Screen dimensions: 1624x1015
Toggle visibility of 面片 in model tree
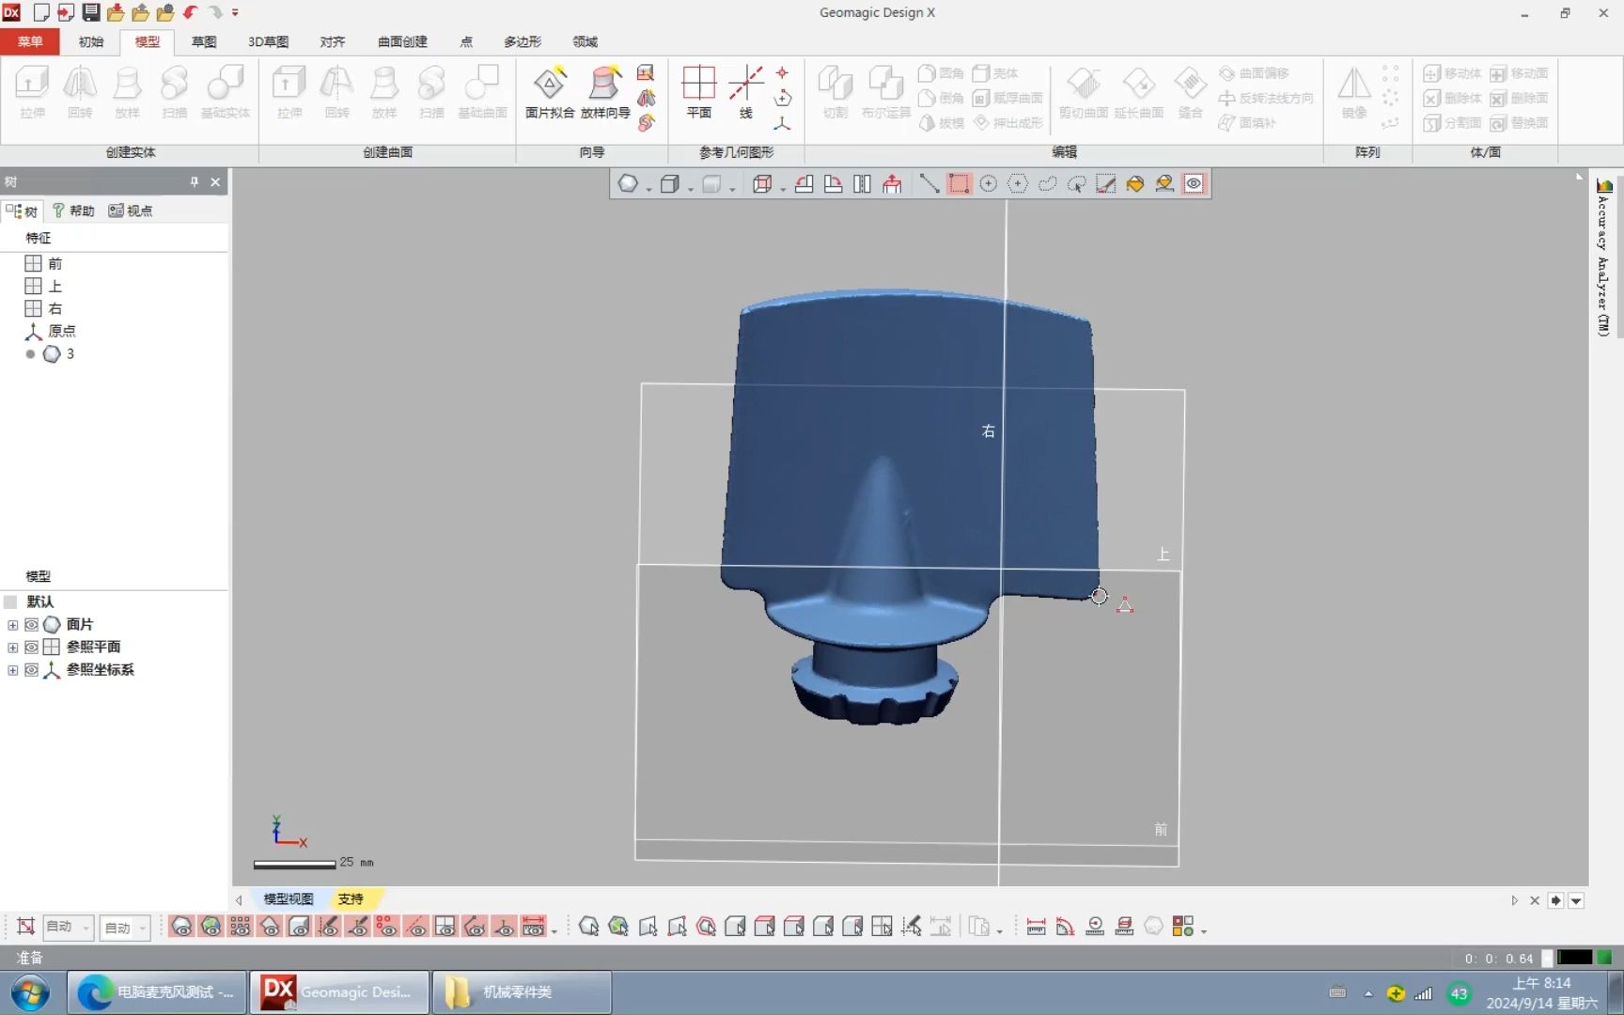point(31,624)
